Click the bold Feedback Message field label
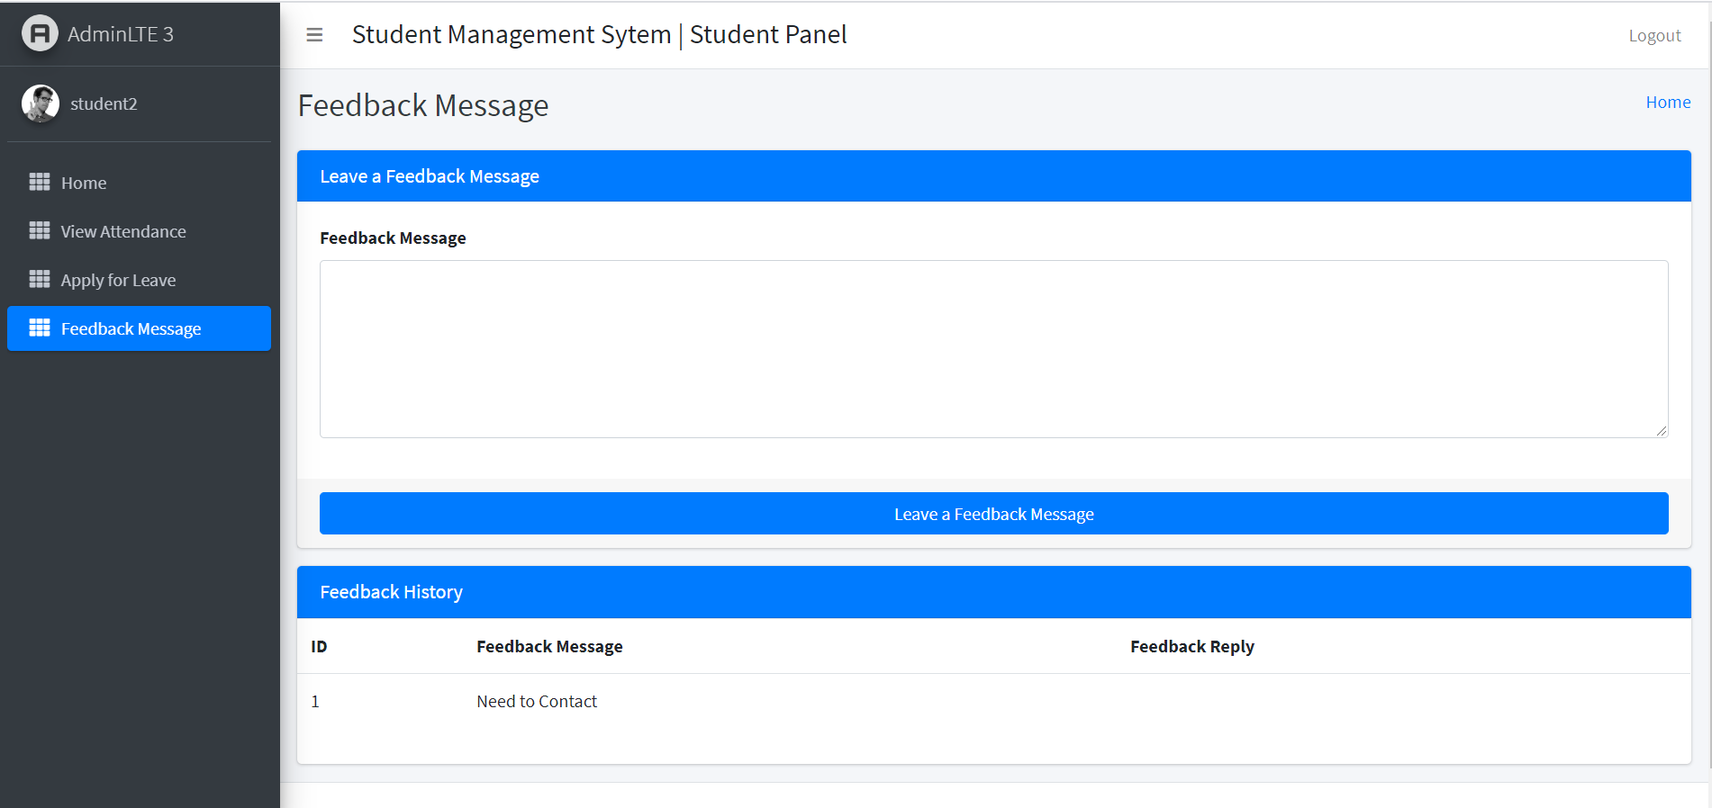 [x=393, y=238]
